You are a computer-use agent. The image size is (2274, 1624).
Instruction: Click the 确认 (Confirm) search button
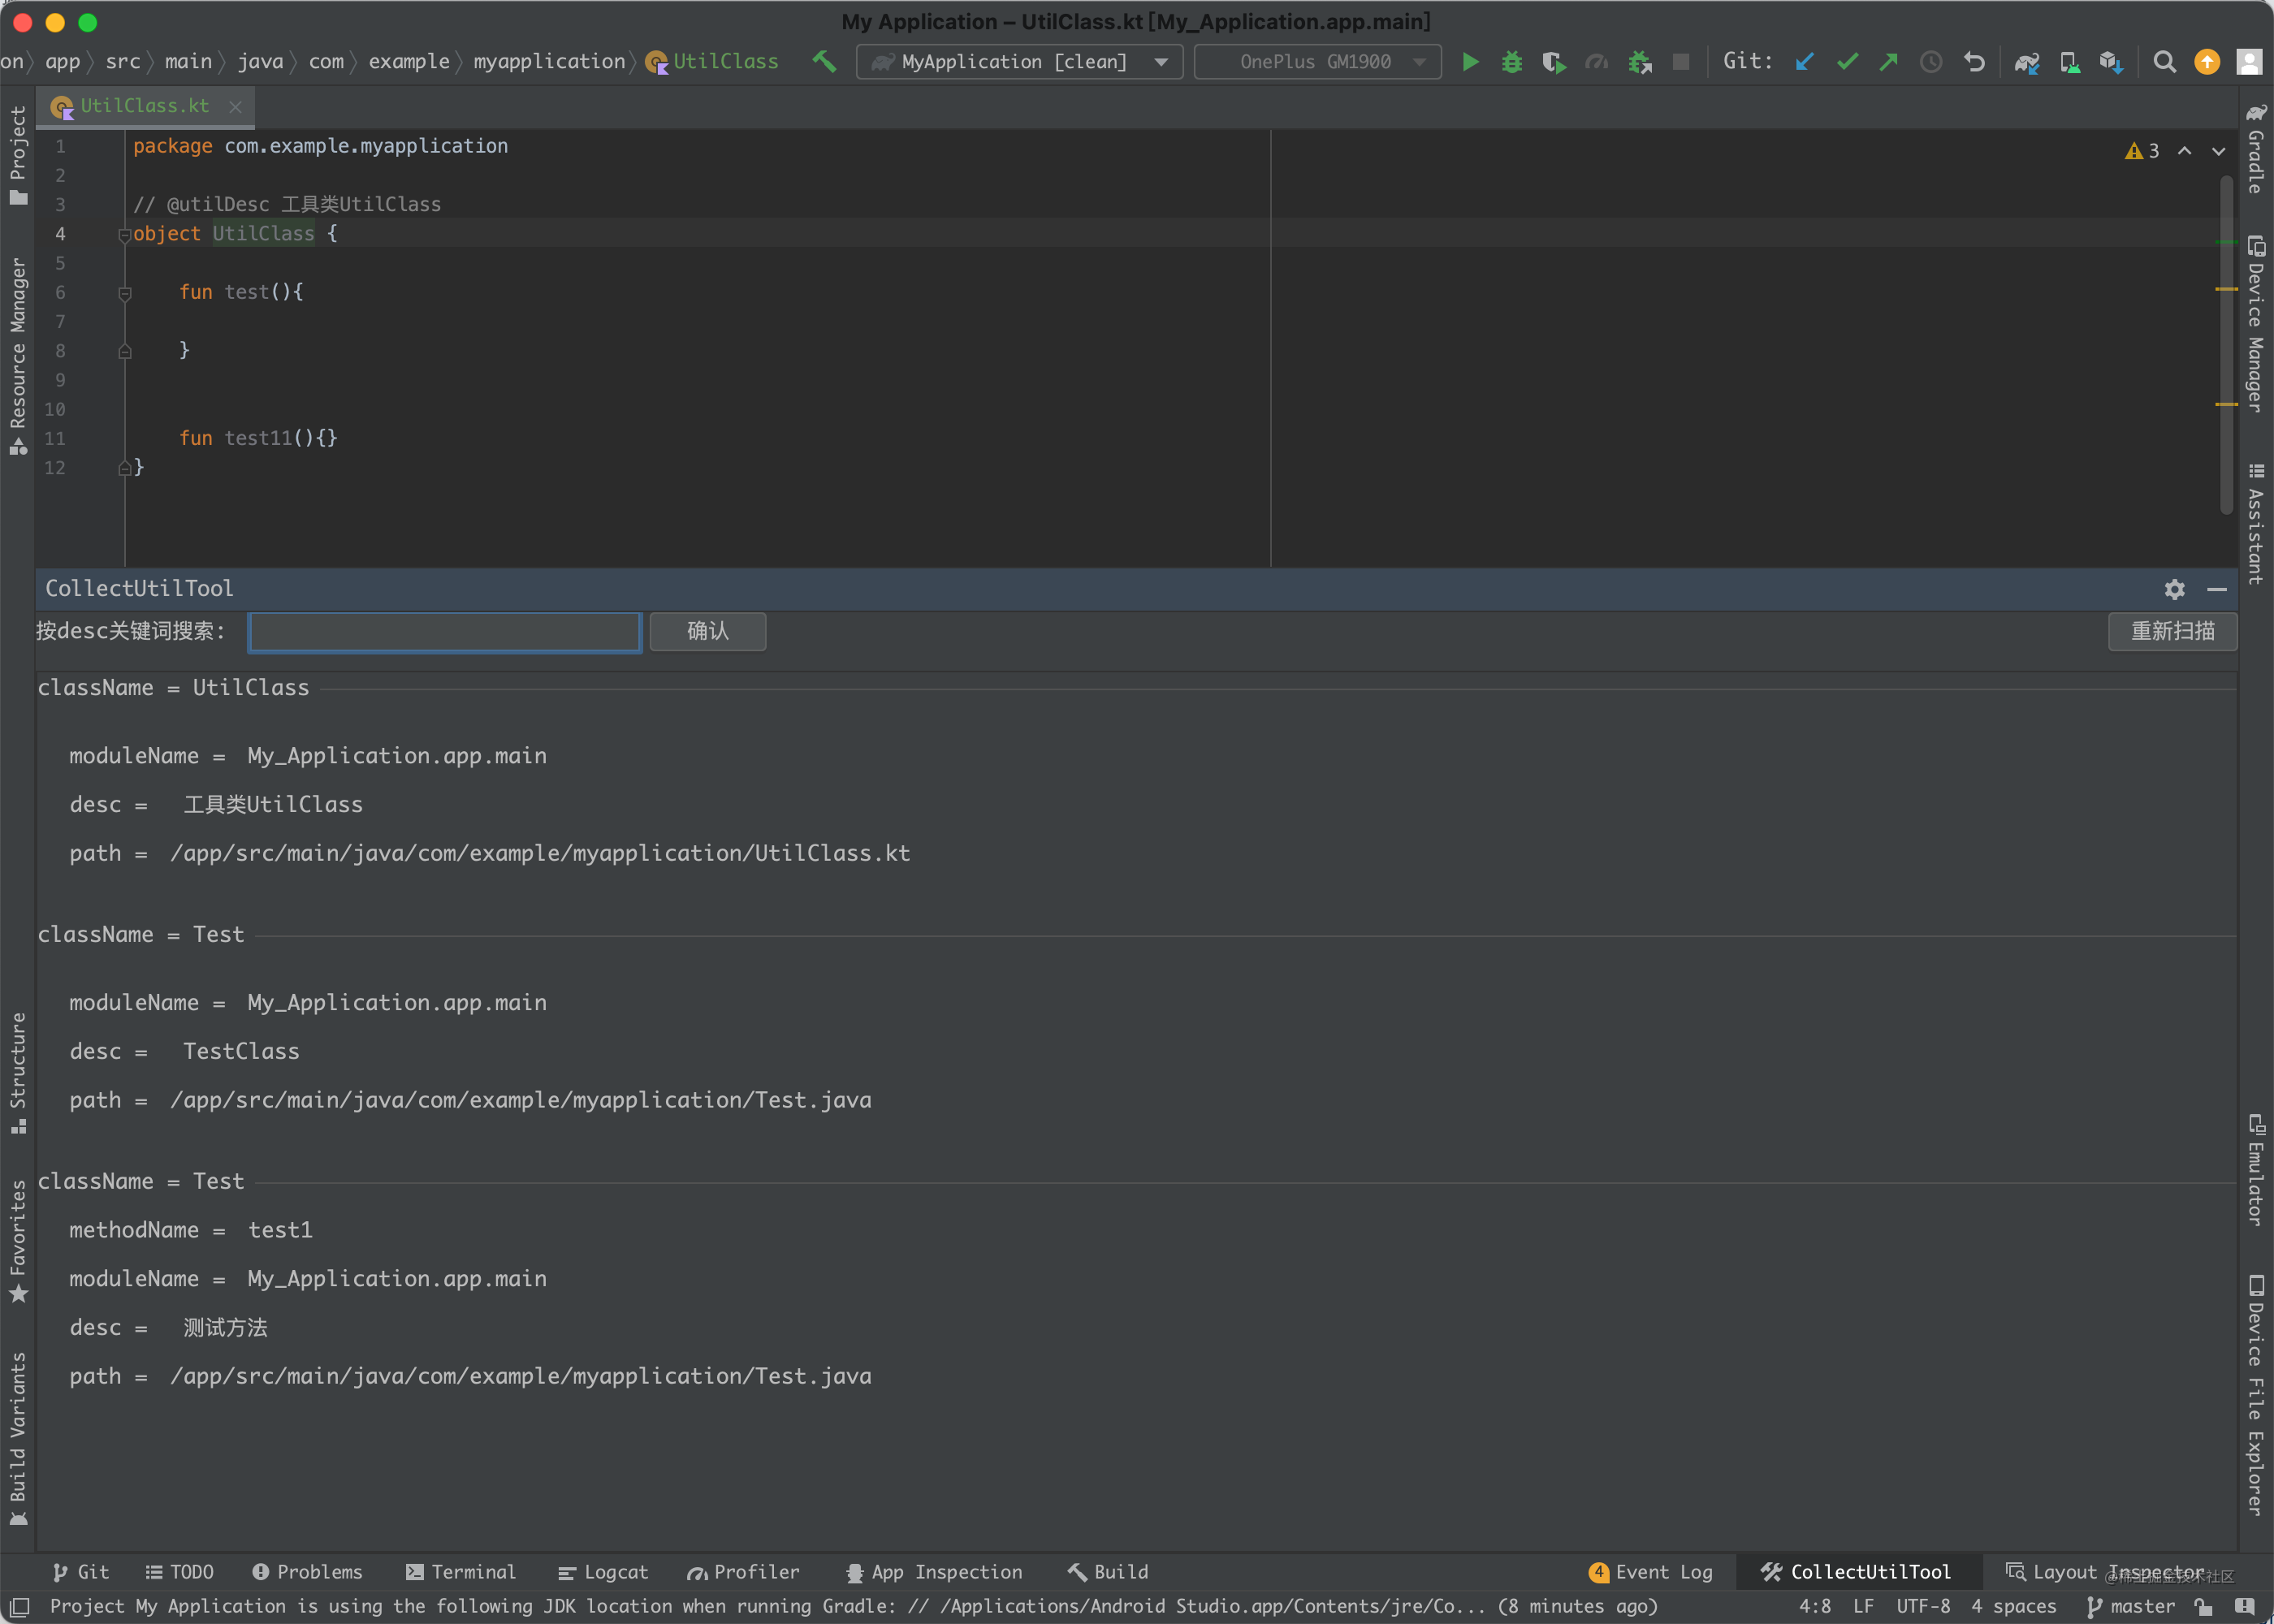pos(707,629)
